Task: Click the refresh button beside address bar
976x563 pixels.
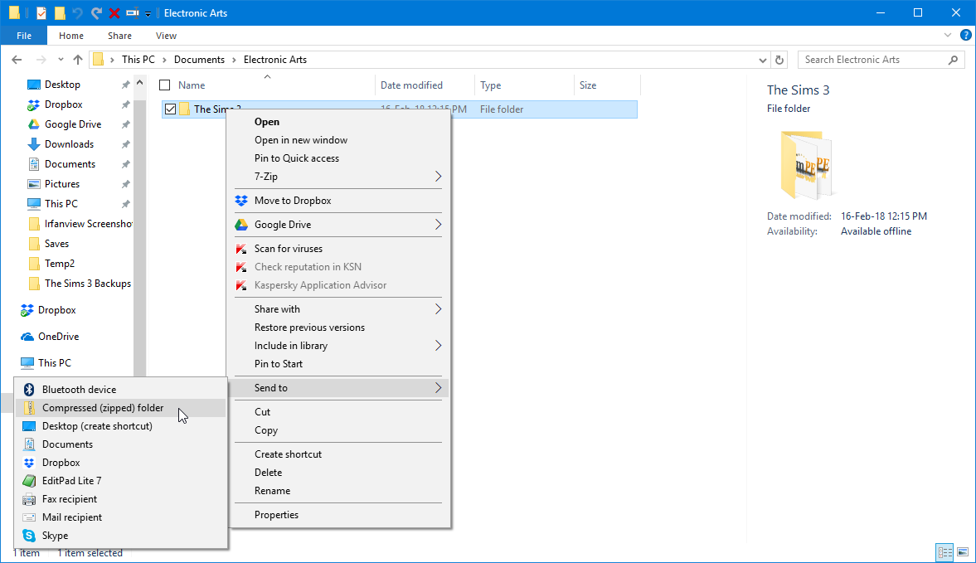Action: click(x=779, y=60)
